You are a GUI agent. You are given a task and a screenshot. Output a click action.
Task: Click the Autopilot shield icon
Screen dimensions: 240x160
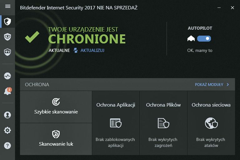pyautogui.click(x=191, y=39)
